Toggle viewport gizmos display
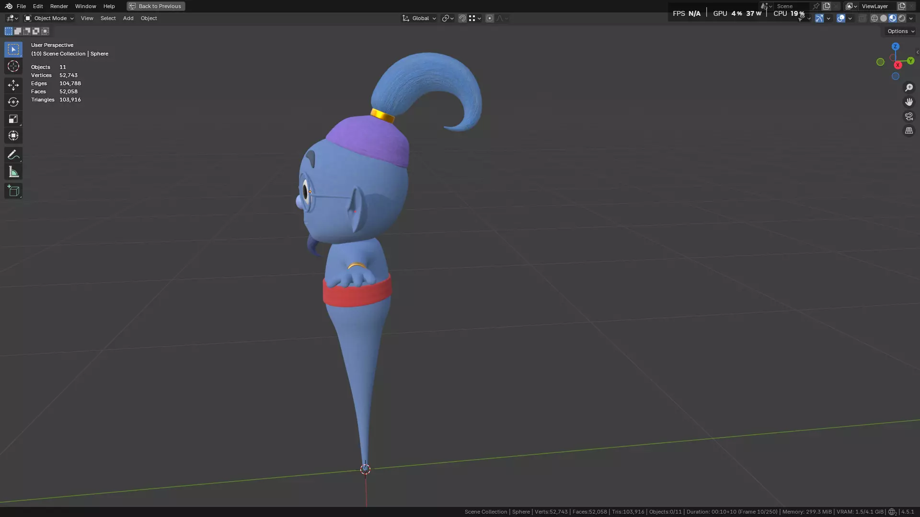This screenshot has height=517, width=920. coord(819,18)
